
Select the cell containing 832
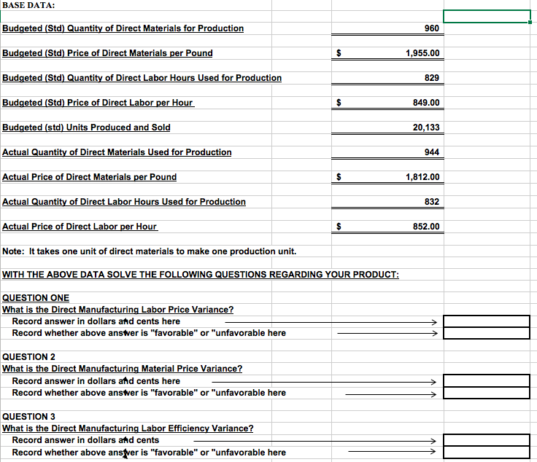click(387, 202)
